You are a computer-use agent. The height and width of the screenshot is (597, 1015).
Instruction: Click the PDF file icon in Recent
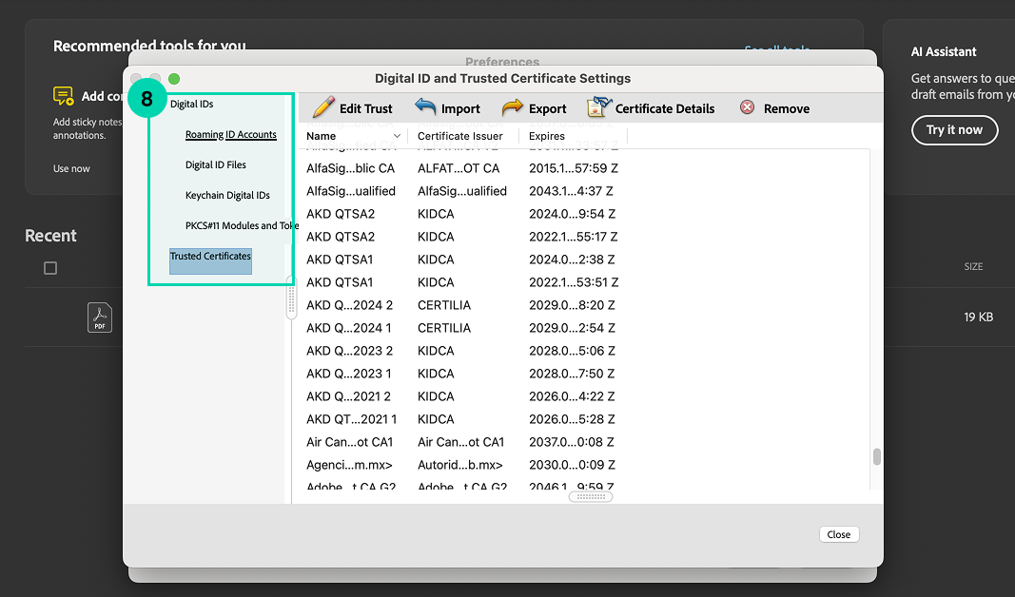click(x=100, y=318)
